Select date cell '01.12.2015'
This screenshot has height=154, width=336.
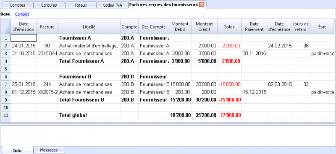click(24, 92)
